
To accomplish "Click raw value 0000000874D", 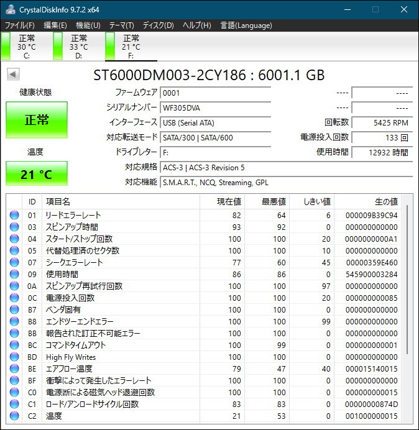I will point(371,404).
